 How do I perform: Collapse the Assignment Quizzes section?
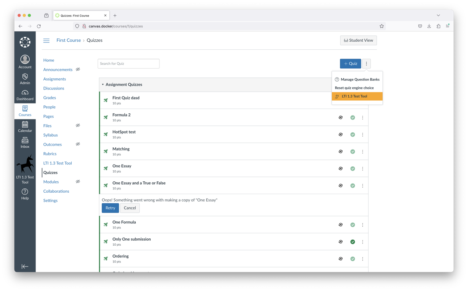click(103, 84)
